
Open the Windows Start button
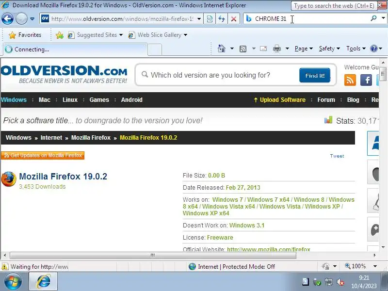[13, 282]
